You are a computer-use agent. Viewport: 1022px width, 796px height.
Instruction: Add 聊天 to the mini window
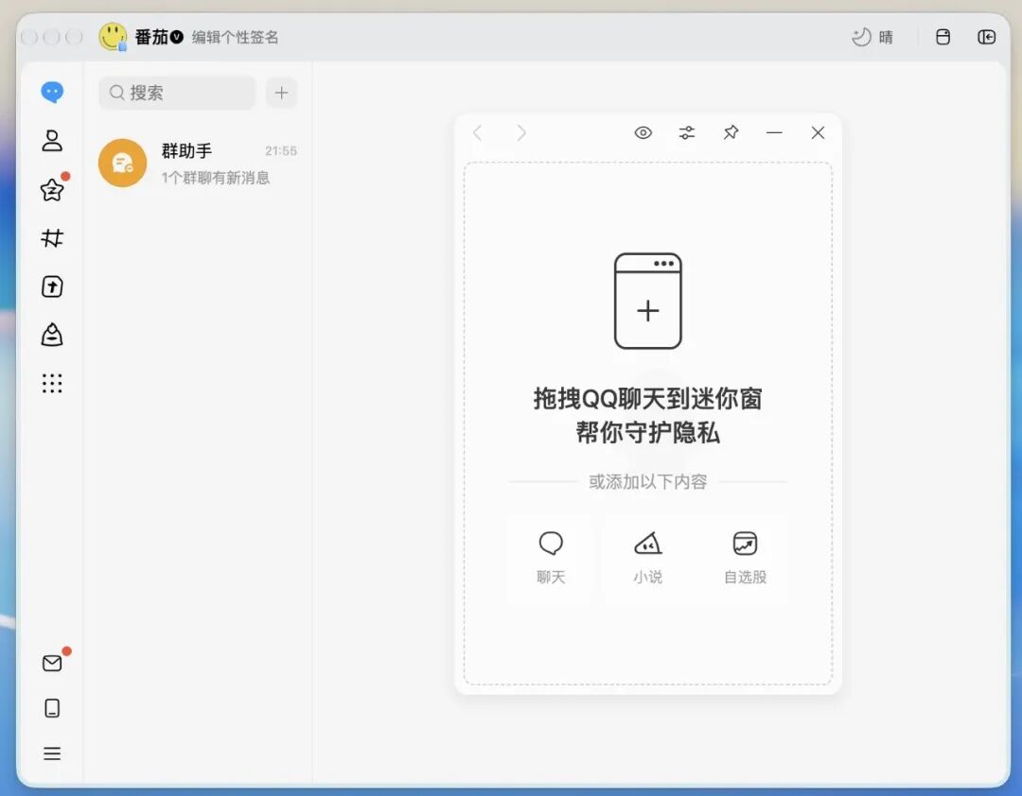(551, 558)
